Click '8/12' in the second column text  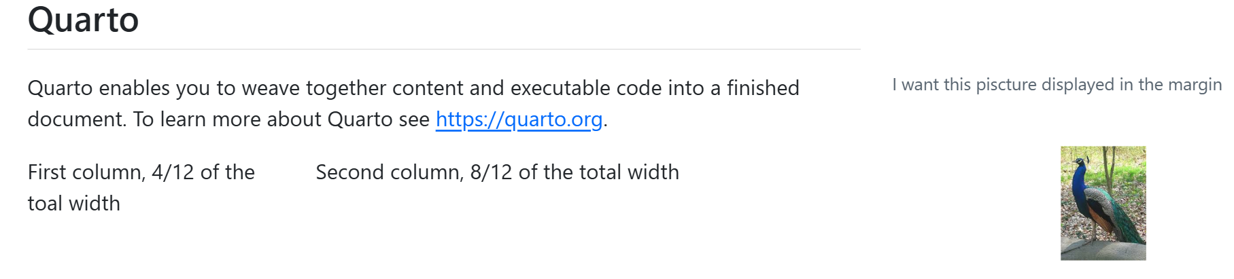tap(491, 172)
